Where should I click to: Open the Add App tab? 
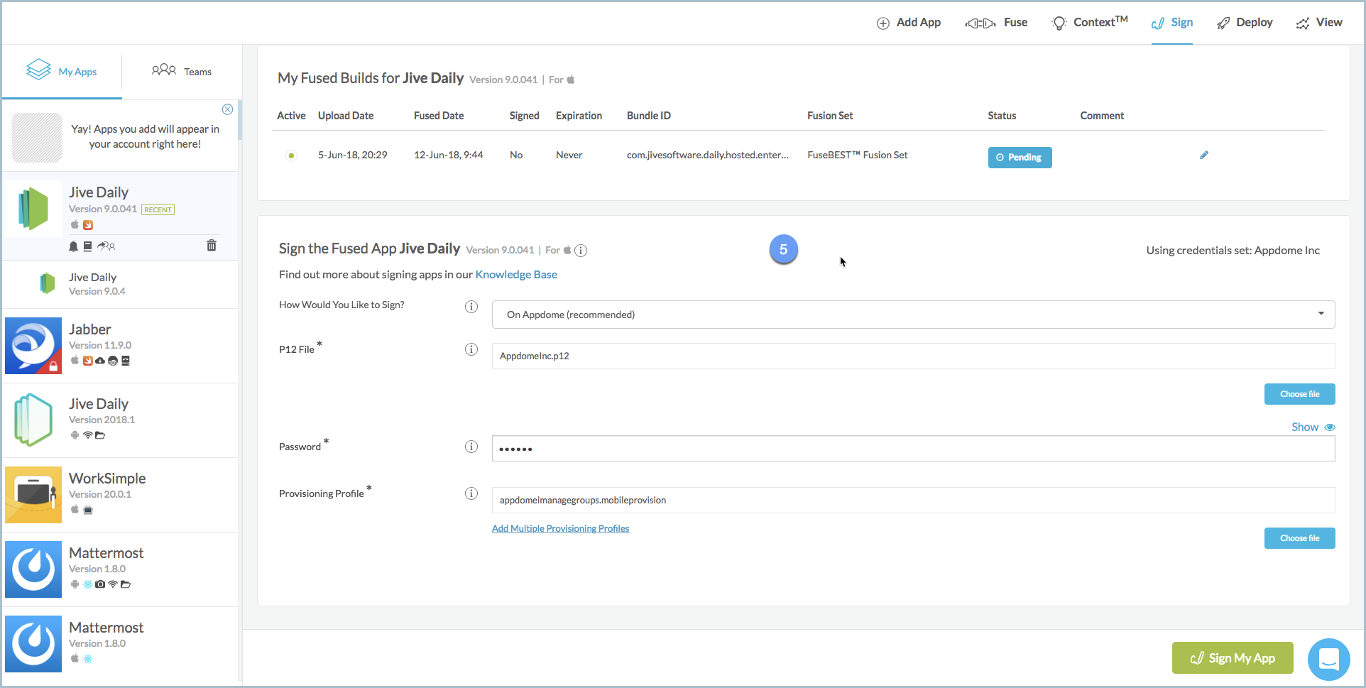pyautogui.click(x=909, y=23)
